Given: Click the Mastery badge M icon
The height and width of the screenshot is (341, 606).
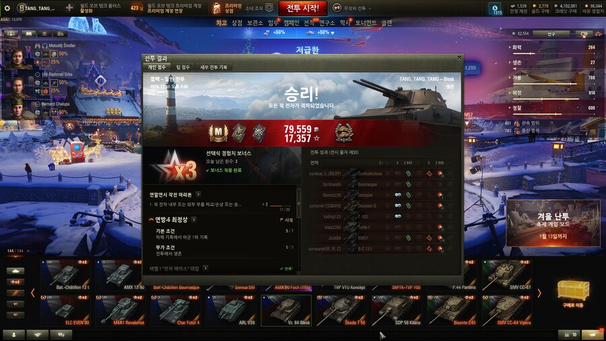Looking at the screenshot, I should point(218,133).
